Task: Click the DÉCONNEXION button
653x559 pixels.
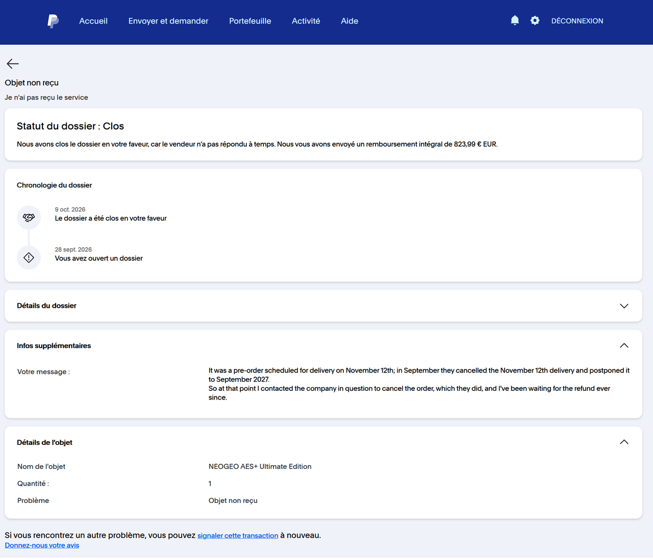Action: [577, 21]
